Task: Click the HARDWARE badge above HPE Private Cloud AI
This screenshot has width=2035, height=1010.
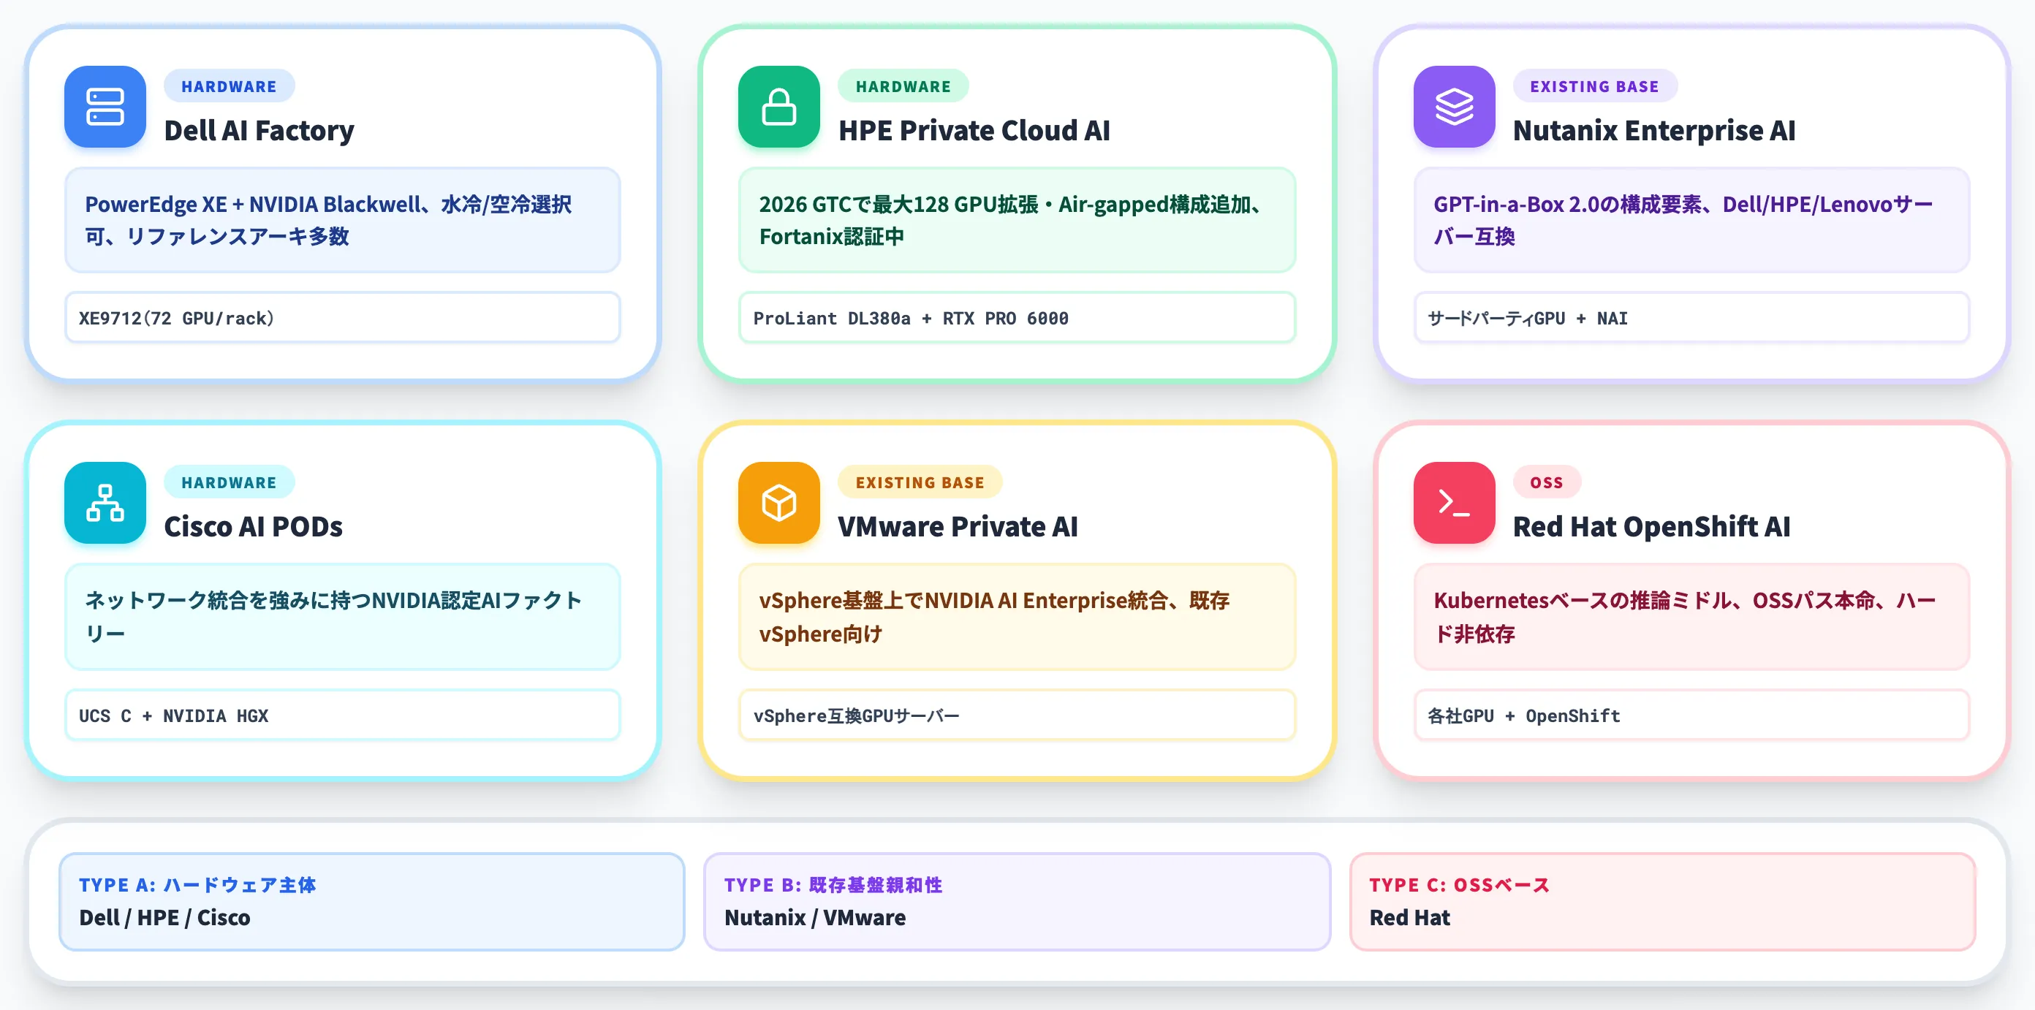Action: point(903,86)
